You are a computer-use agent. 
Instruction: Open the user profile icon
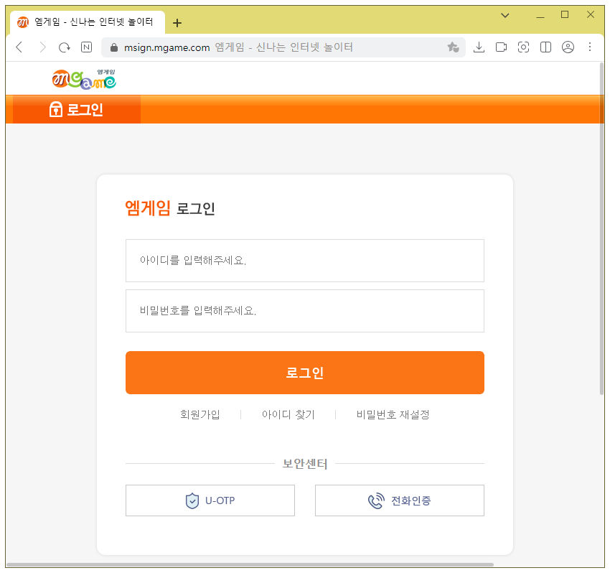(568, 47)
